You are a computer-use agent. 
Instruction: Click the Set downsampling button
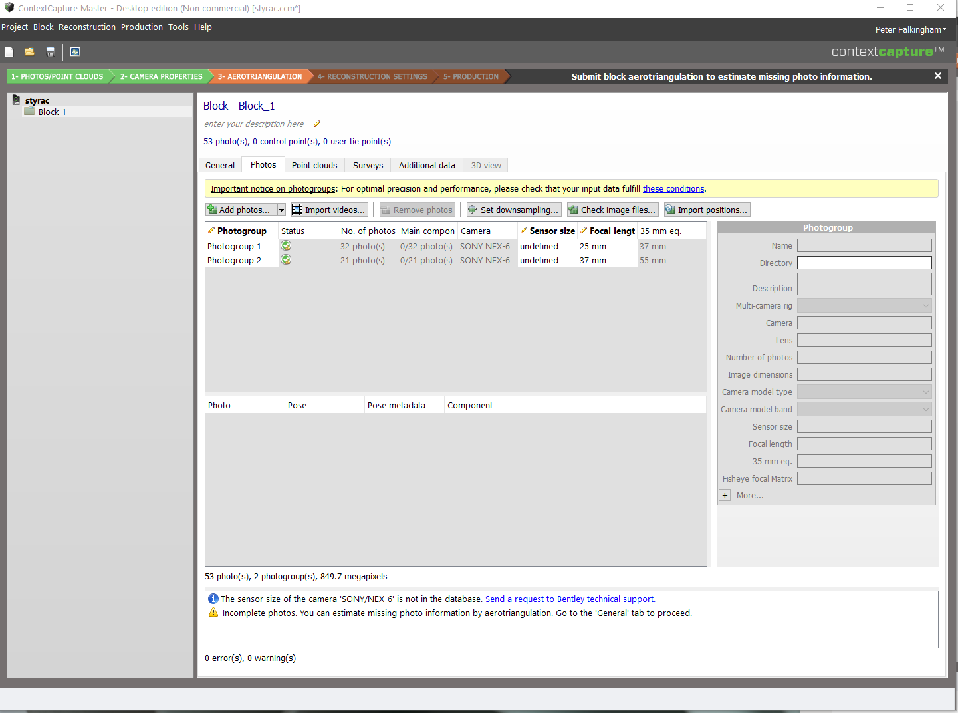tap(513, 210)
